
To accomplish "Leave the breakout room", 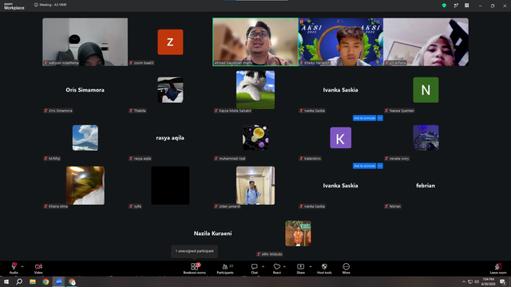I will pos(498,269).
